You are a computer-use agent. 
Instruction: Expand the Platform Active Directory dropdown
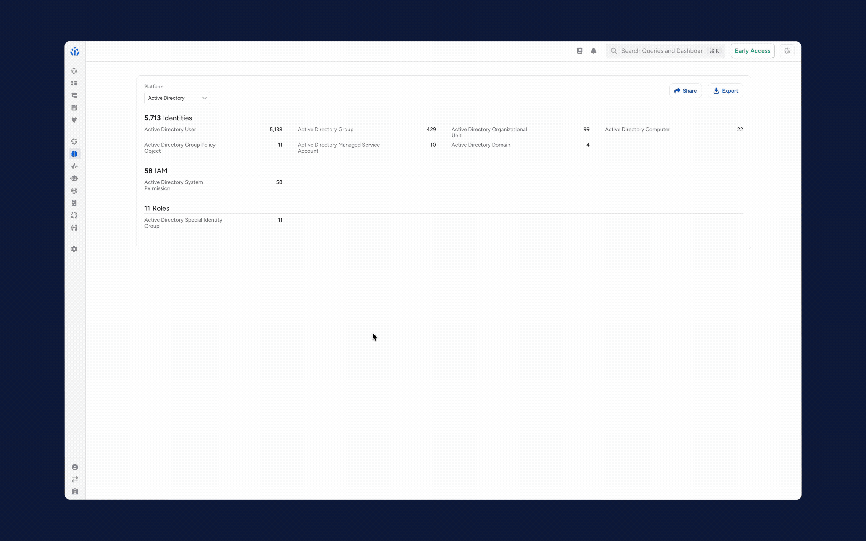click(x=177, y=98)
